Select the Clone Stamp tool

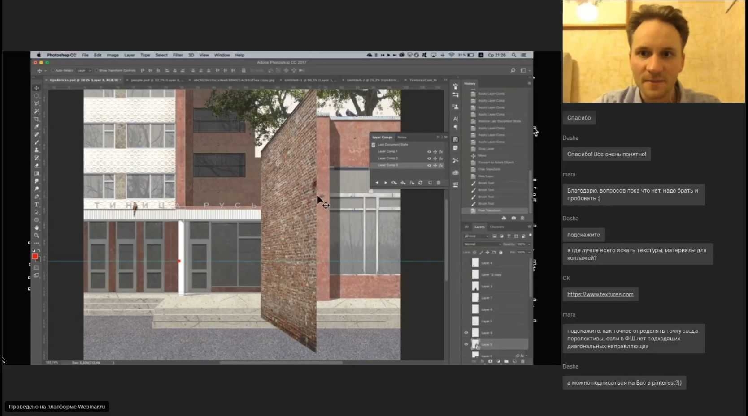(37, 150)
